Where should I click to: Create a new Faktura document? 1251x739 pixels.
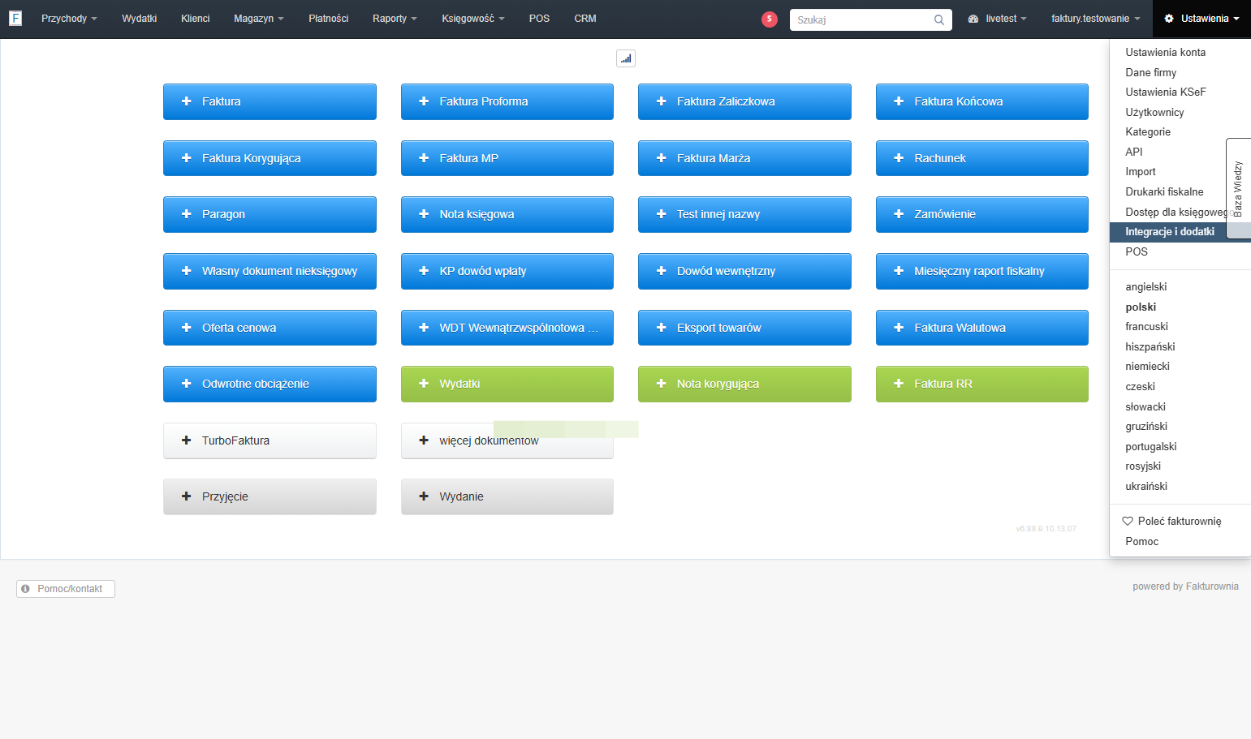coord(270,101)
